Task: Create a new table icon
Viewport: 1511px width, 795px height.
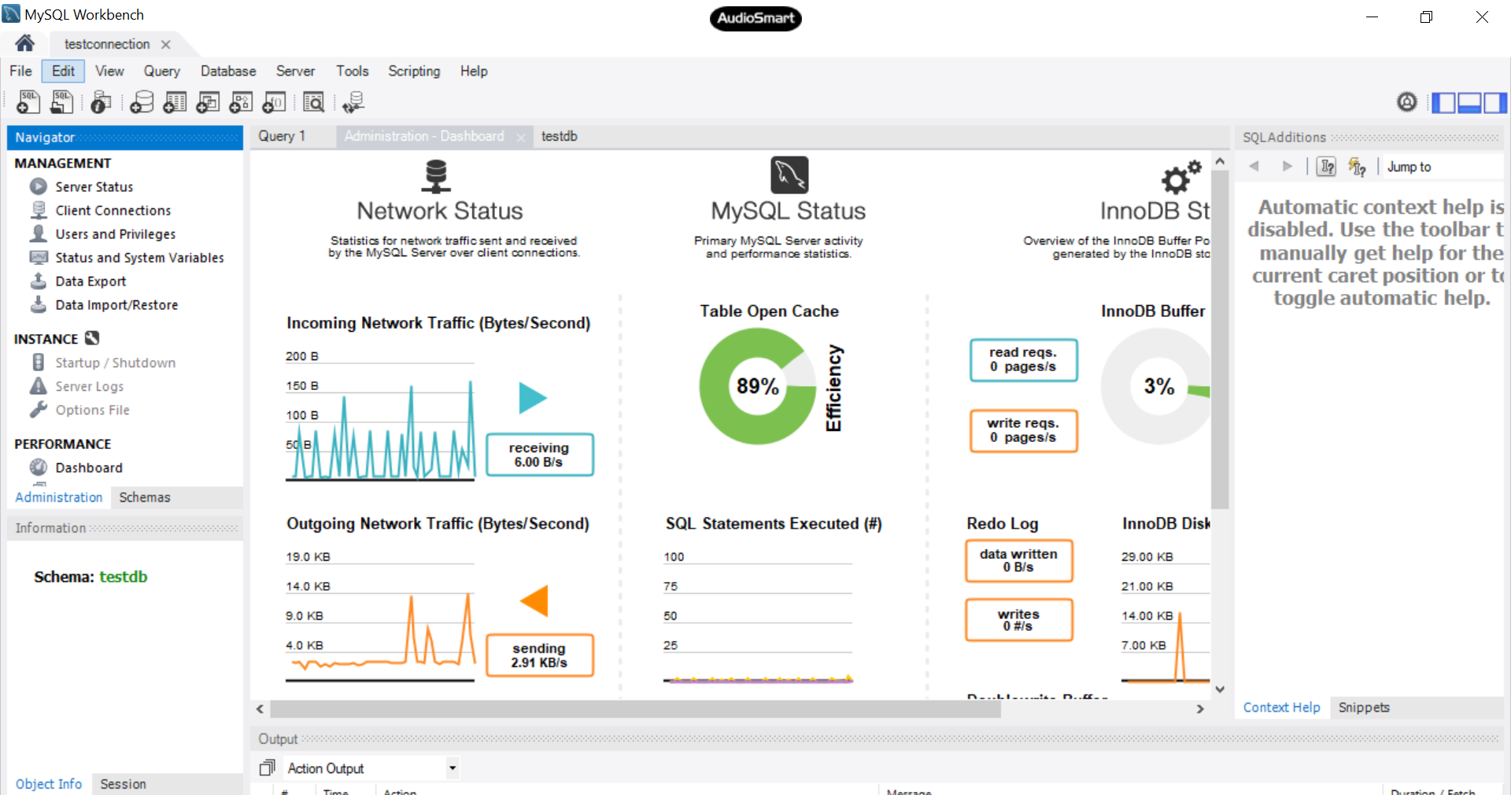Action: (175, 102)
